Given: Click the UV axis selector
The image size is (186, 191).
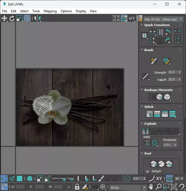Looking at the screenshot, I should 132,18.
